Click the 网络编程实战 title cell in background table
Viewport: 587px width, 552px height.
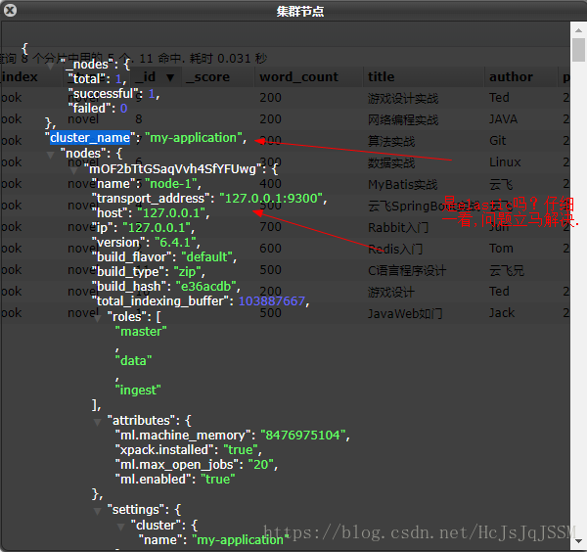pyautogui.click(x=403, y=119)
